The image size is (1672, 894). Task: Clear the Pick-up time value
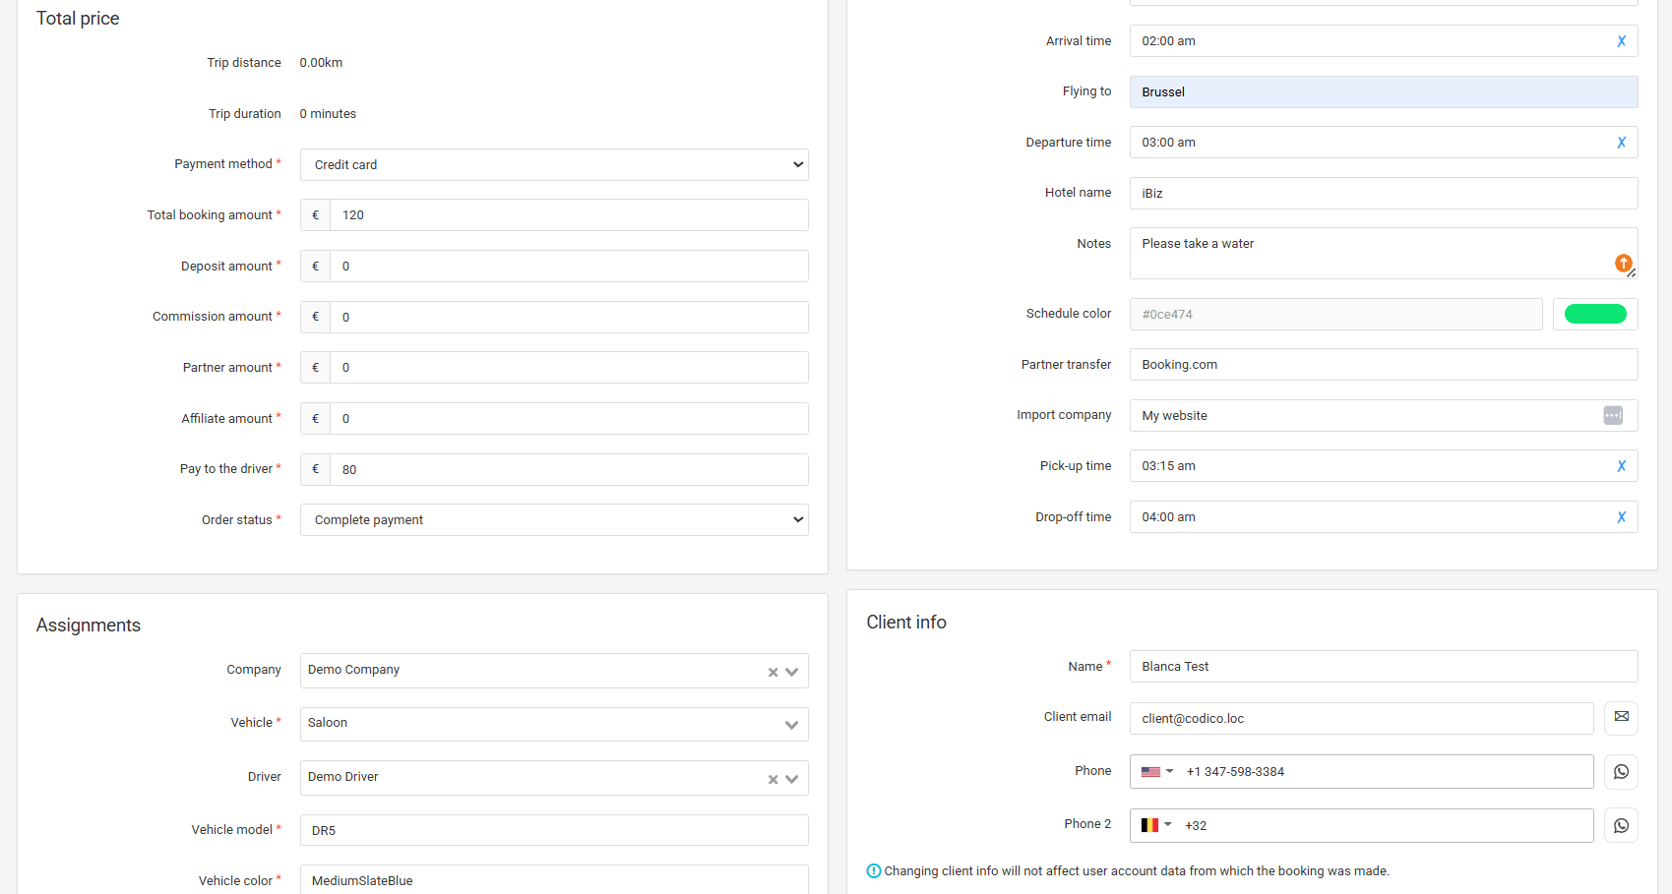coord(1621,466)
